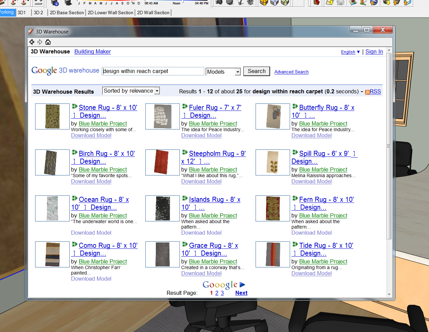This screenshot has height=332, width=429.
Task: Click the blue Google next-page arrow
Action: tap(242, 285)
